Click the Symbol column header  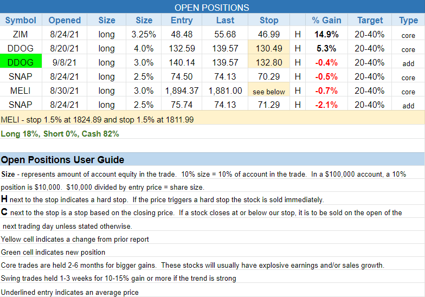pyautogui.click(x=21, y=20)
